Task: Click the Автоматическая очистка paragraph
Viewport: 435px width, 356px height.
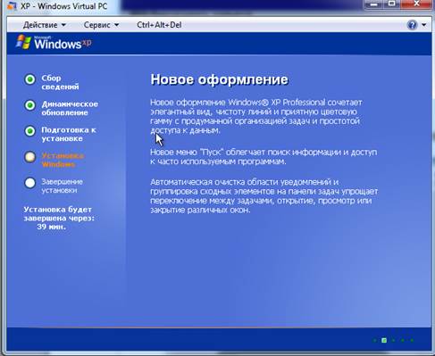Action: (264, 196)
